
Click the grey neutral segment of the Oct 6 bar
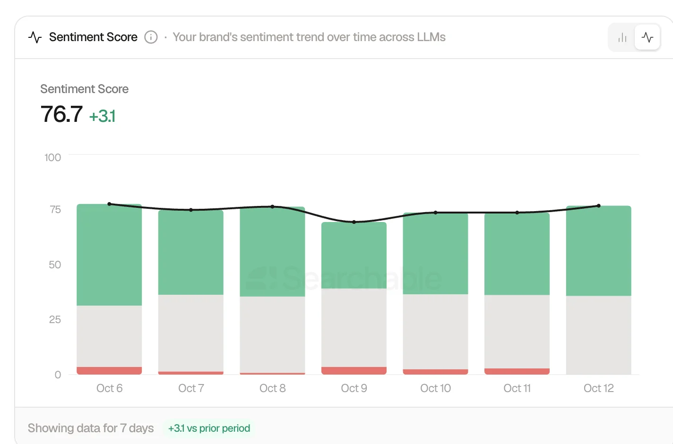tap(109, 336)
